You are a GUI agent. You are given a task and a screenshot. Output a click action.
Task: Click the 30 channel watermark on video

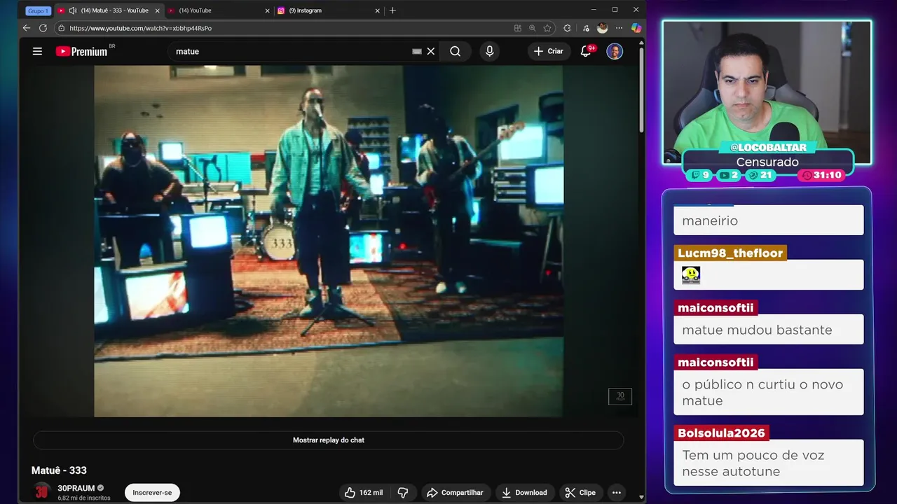[x=620, y=396]
